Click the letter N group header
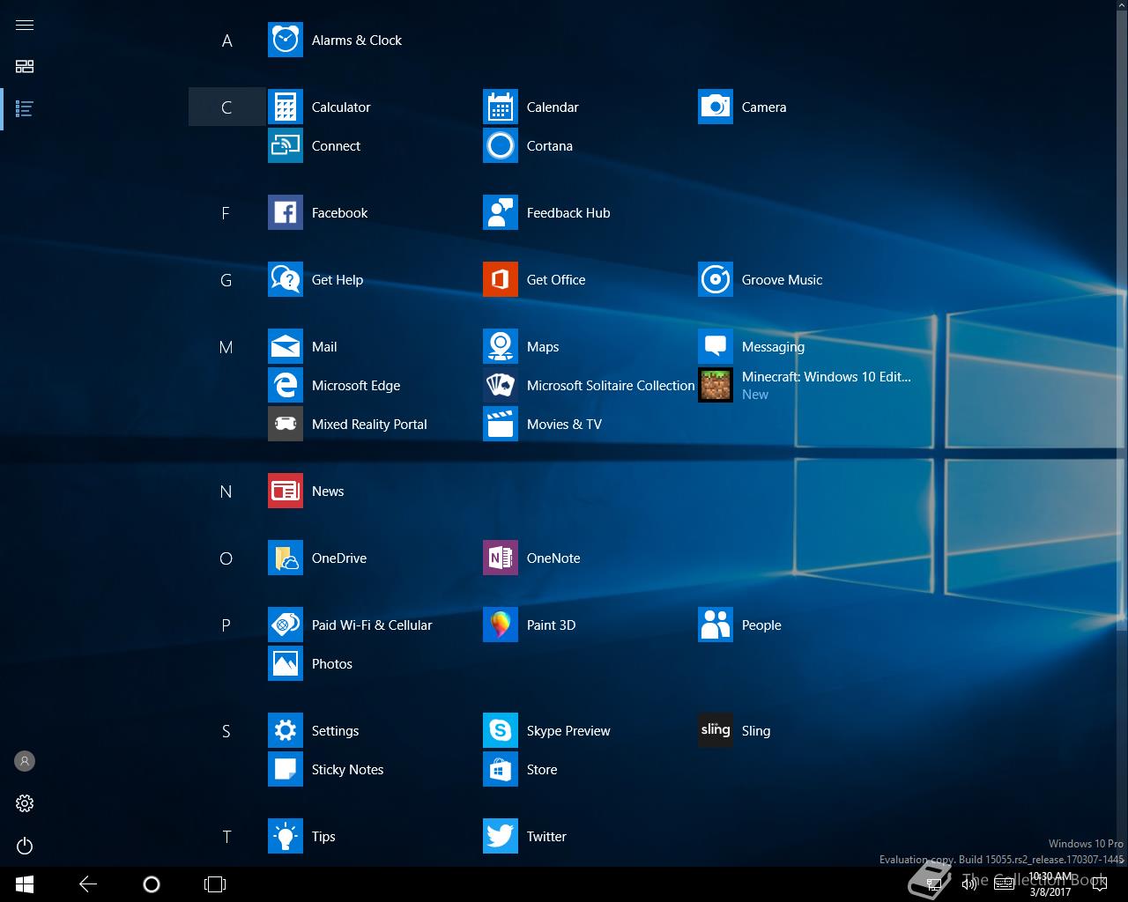The height and width of the screenshot is (902, 1128). 226,491
